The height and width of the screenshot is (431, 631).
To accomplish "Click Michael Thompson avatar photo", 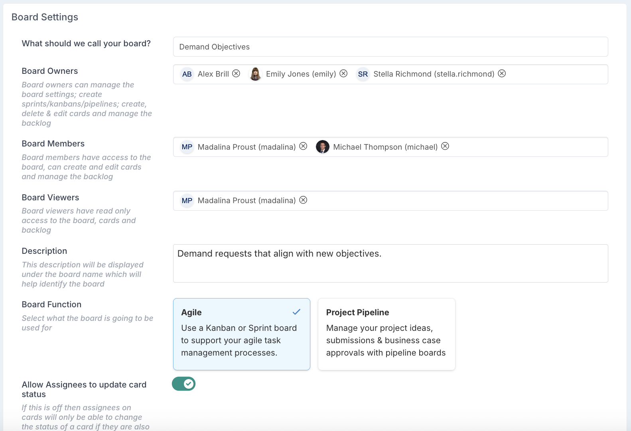I will (x=322, y=147).
